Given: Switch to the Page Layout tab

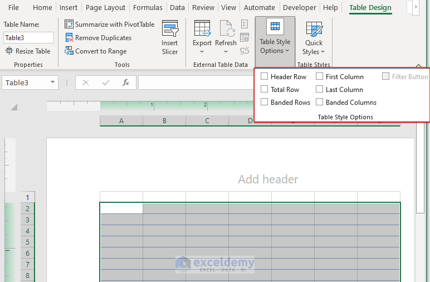Looking at the screenshot, I should coord(105,7).
